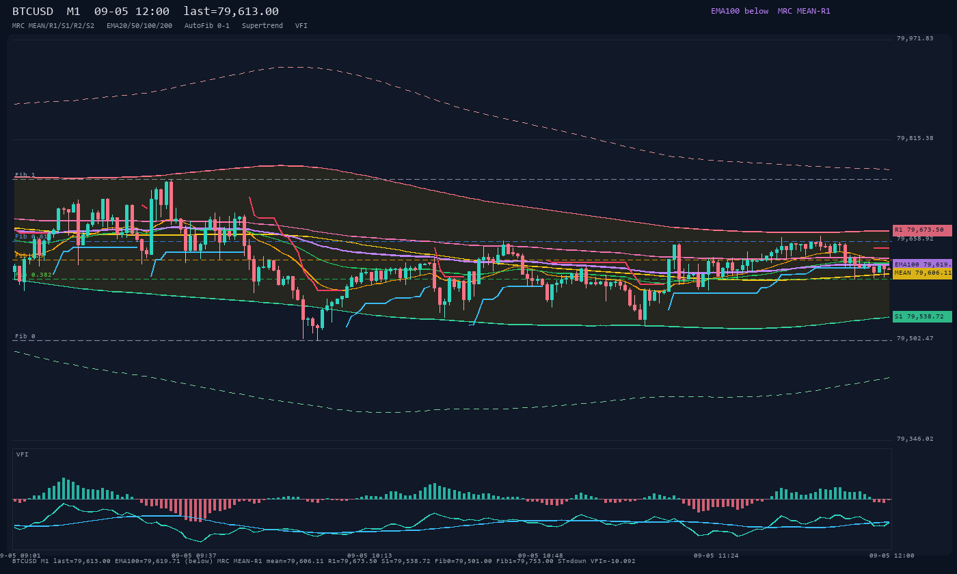
Task: Click the green S1 79,538.72 price tag
Action: (x=922, y=317)
